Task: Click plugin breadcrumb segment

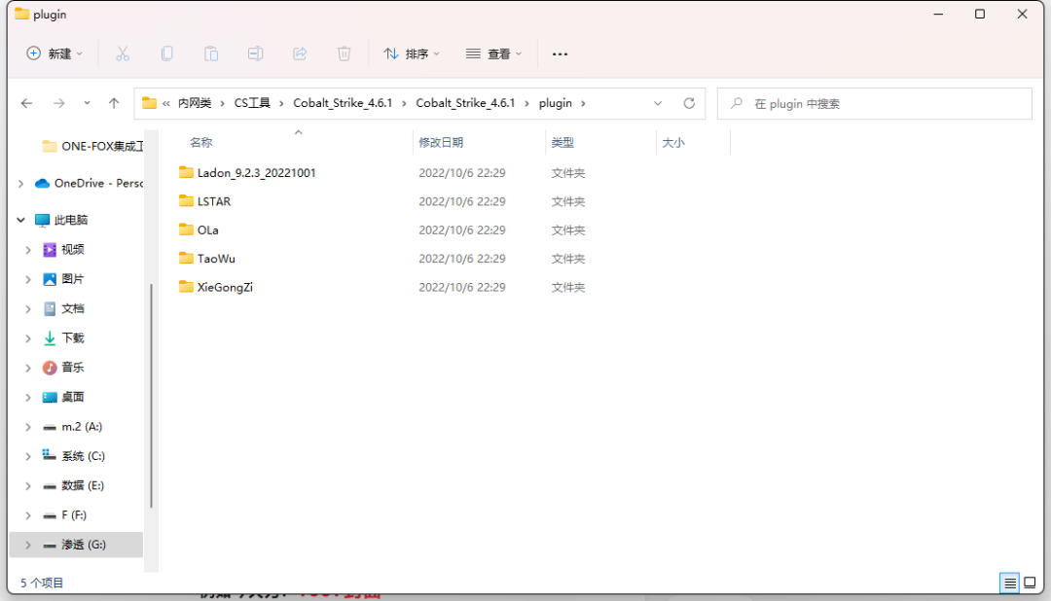Action: point(556,103)
